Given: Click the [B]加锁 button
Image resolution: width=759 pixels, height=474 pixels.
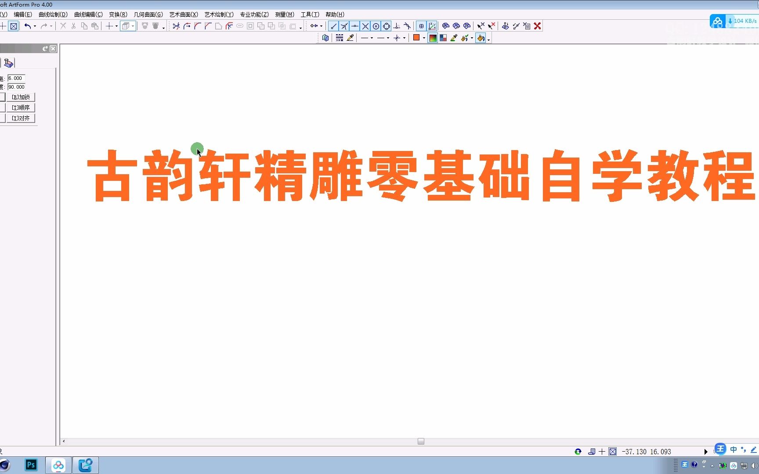Looking at the screenshot, I should 21,97.
